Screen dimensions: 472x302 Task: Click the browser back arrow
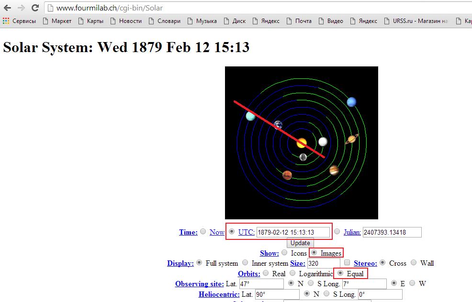(x=7, y=8)
